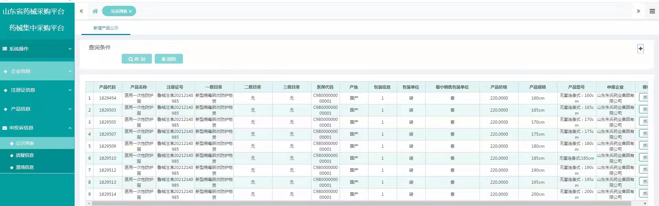The width and height of the screenshot is (659, 206).
Task: Open 公示列表 in the sidebar
Action: (x=25, y=143)
